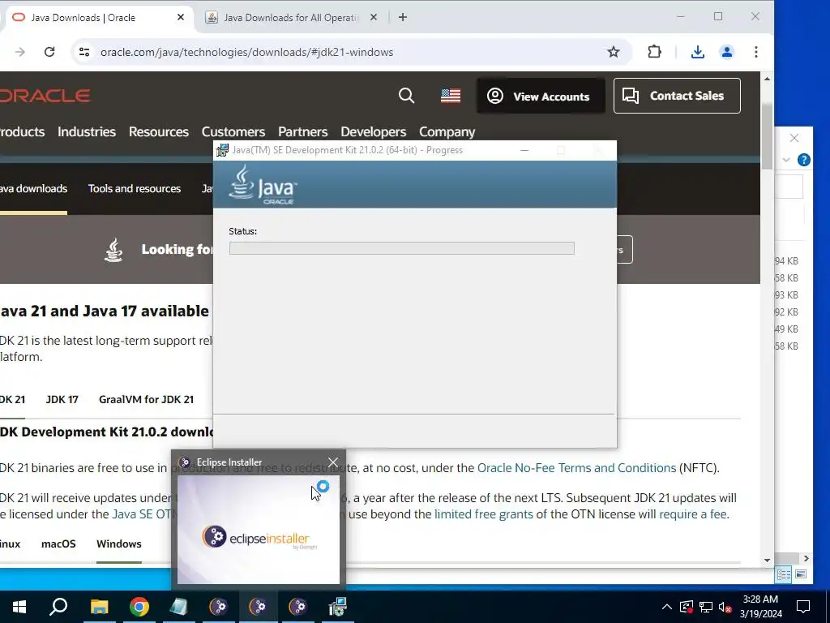830x623 pixels.
Task: Open site information icon beside the URL
Action: (84, 52)
